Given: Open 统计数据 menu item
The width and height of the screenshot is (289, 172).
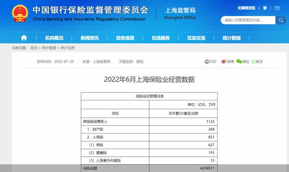Looking at the screenshot, I should pos(232,38).
